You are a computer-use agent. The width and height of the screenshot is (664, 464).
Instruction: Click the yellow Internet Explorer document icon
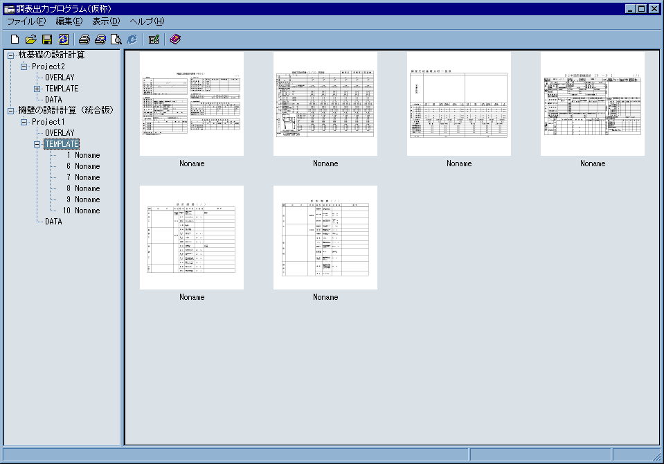point(64,39)
